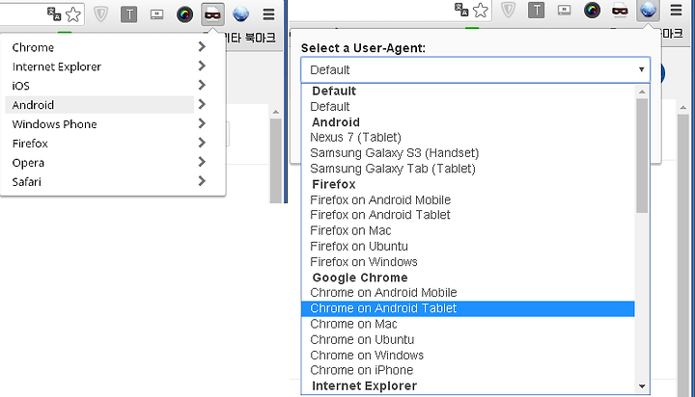Viewport: 695px width, 397px height.
Task: Expand the Chrome submenu arrow
Action: click(202, 47)
